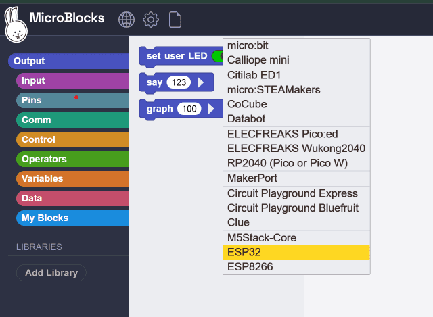This screenshot has height=317, width=433.
Task: Edit the graph block value 100
Action: [189, 109]
